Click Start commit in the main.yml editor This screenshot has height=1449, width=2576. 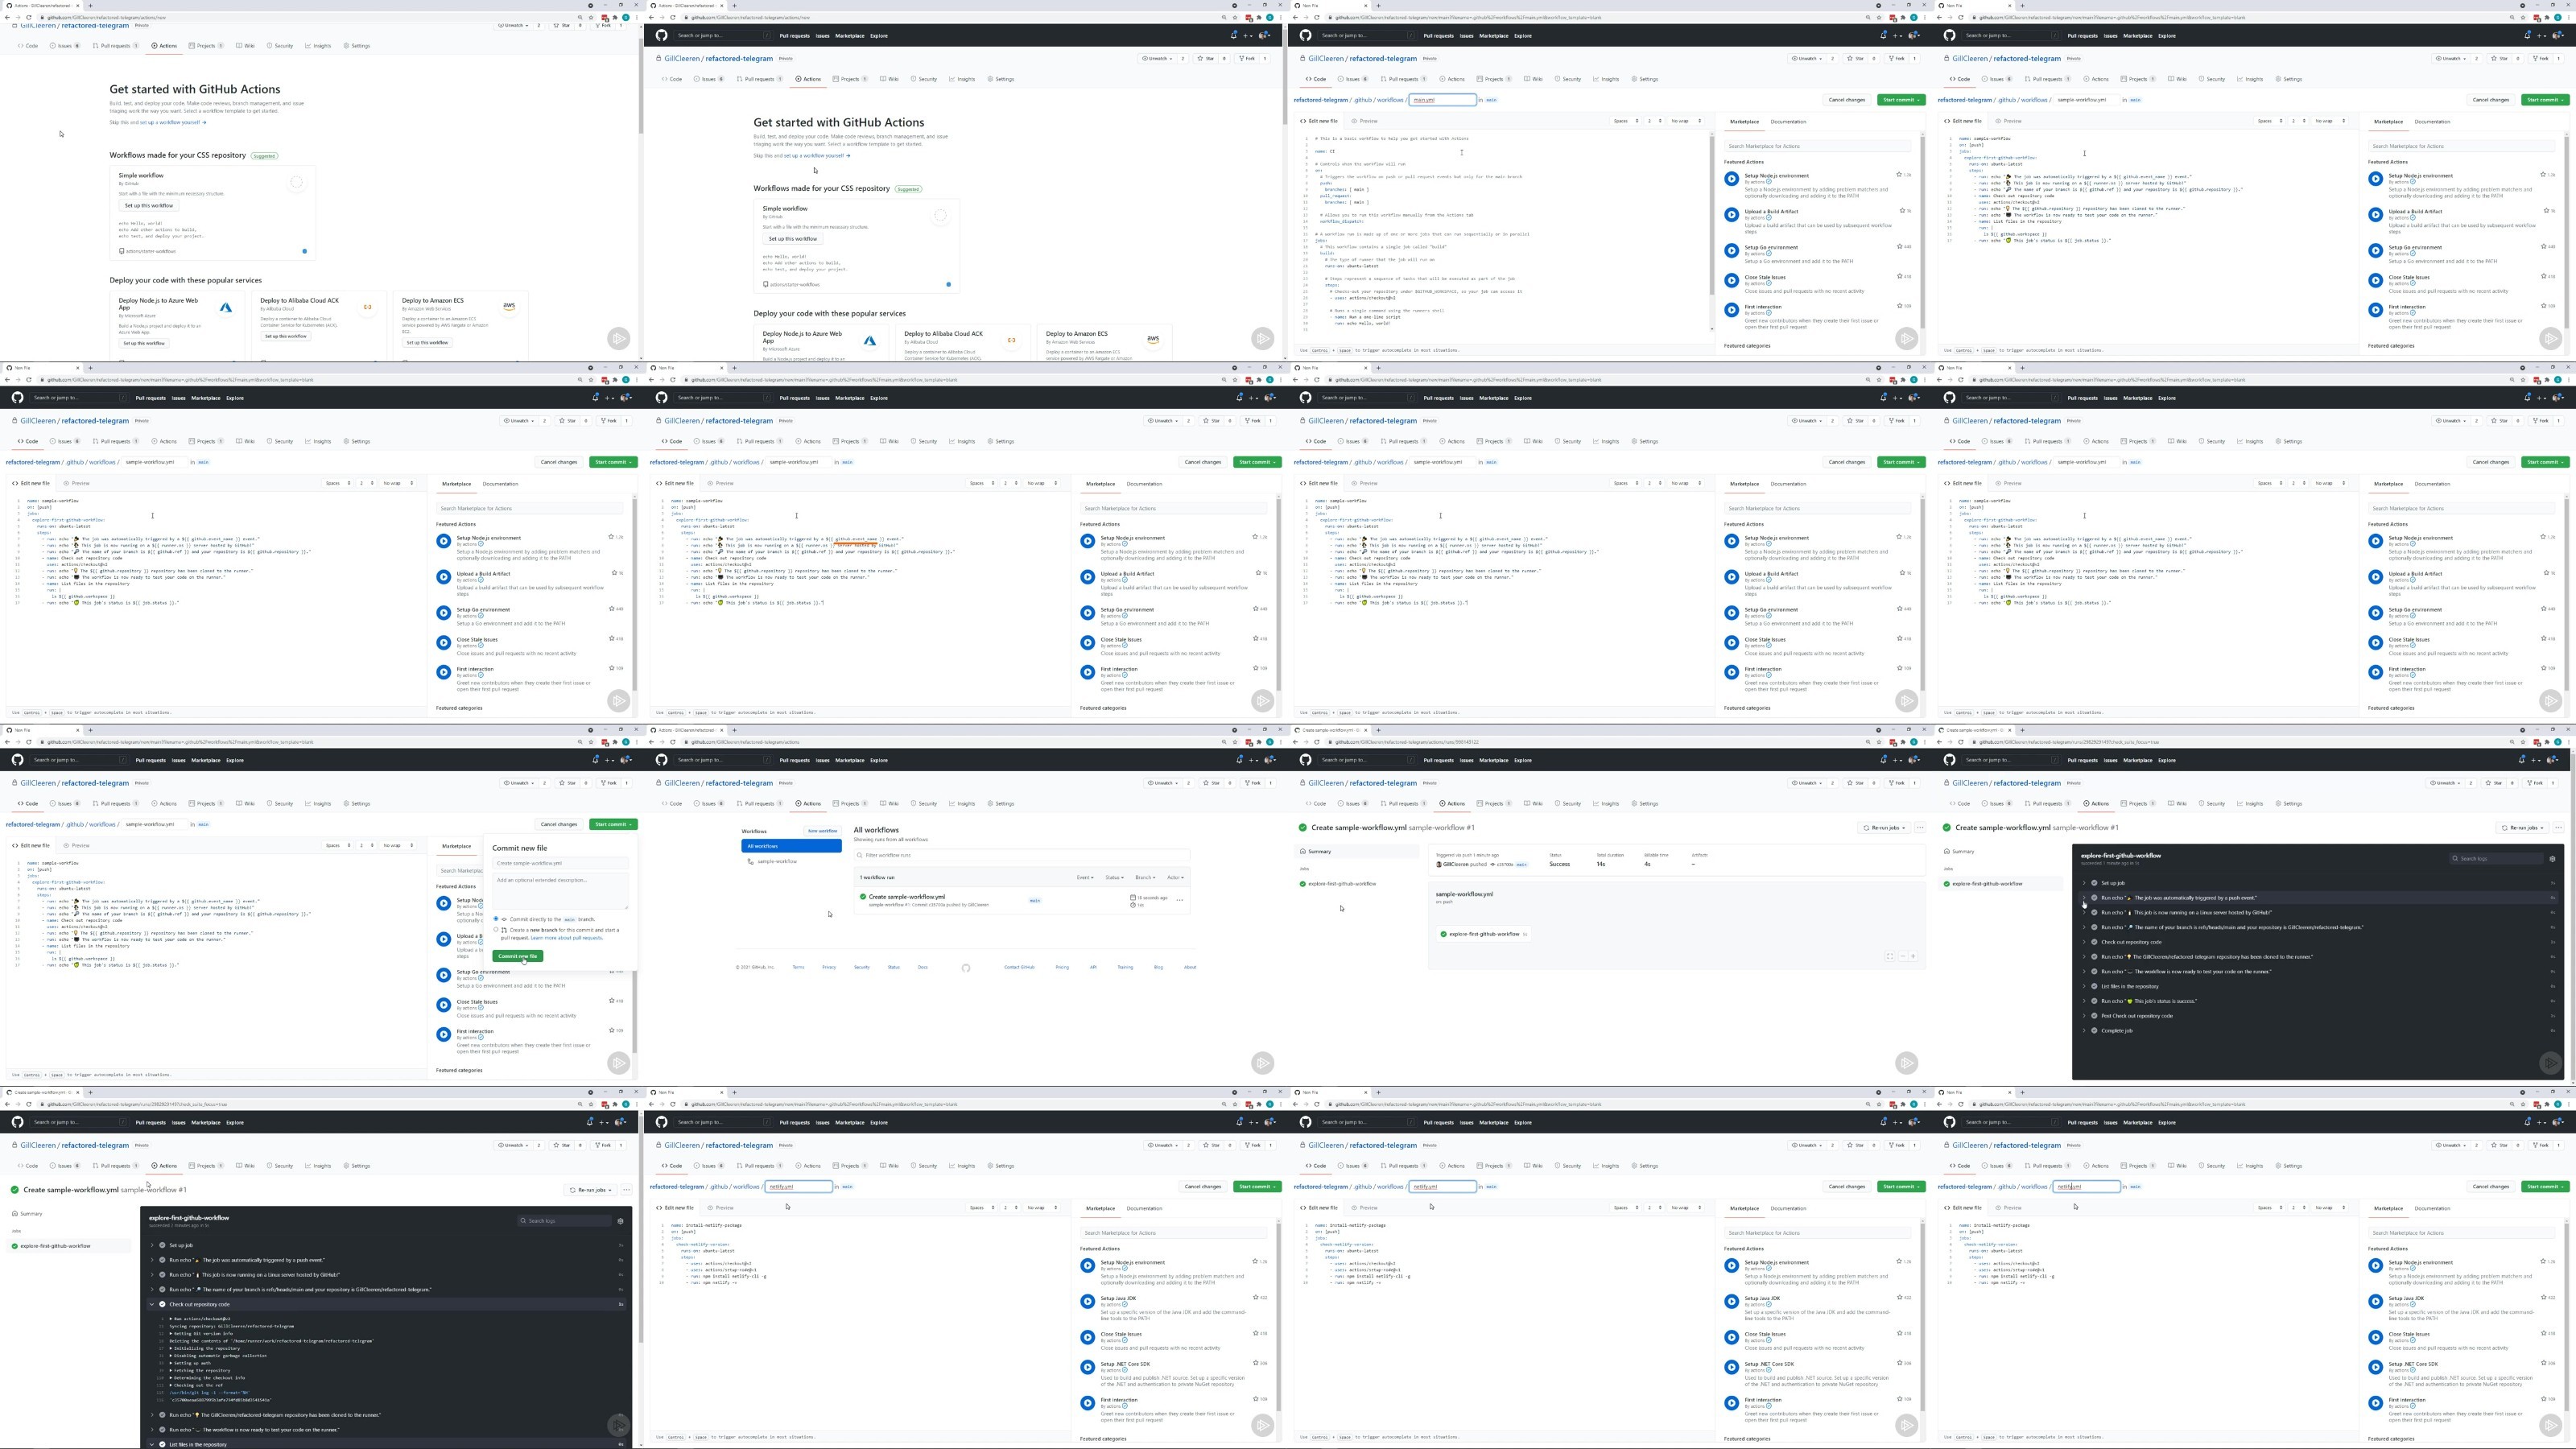pos(1901,100)
